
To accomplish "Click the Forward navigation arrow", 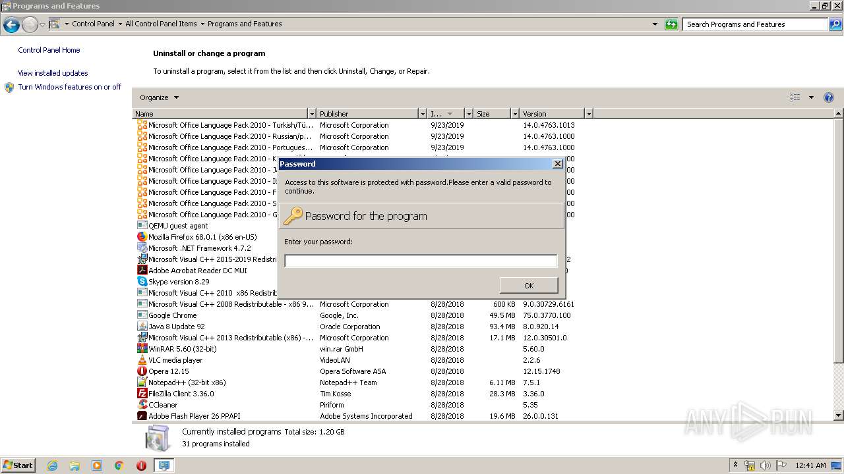I will [30, 25].
